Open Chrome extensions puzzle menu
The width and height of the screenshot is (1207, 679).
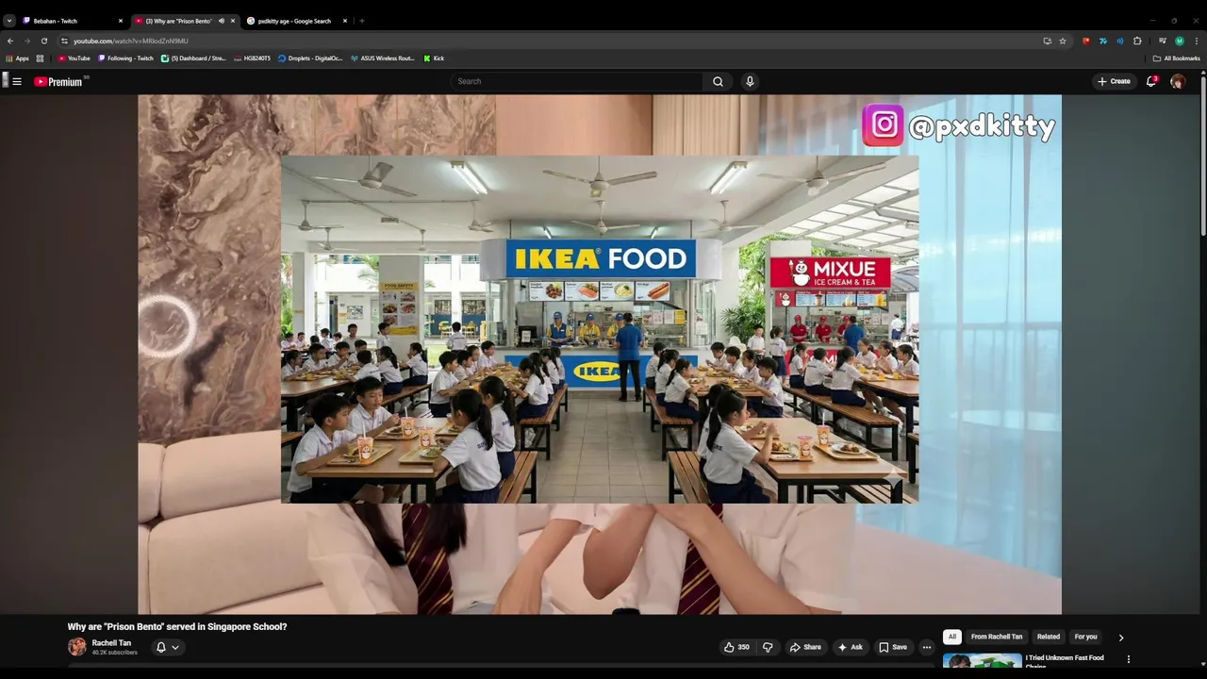pos(1137,41)
